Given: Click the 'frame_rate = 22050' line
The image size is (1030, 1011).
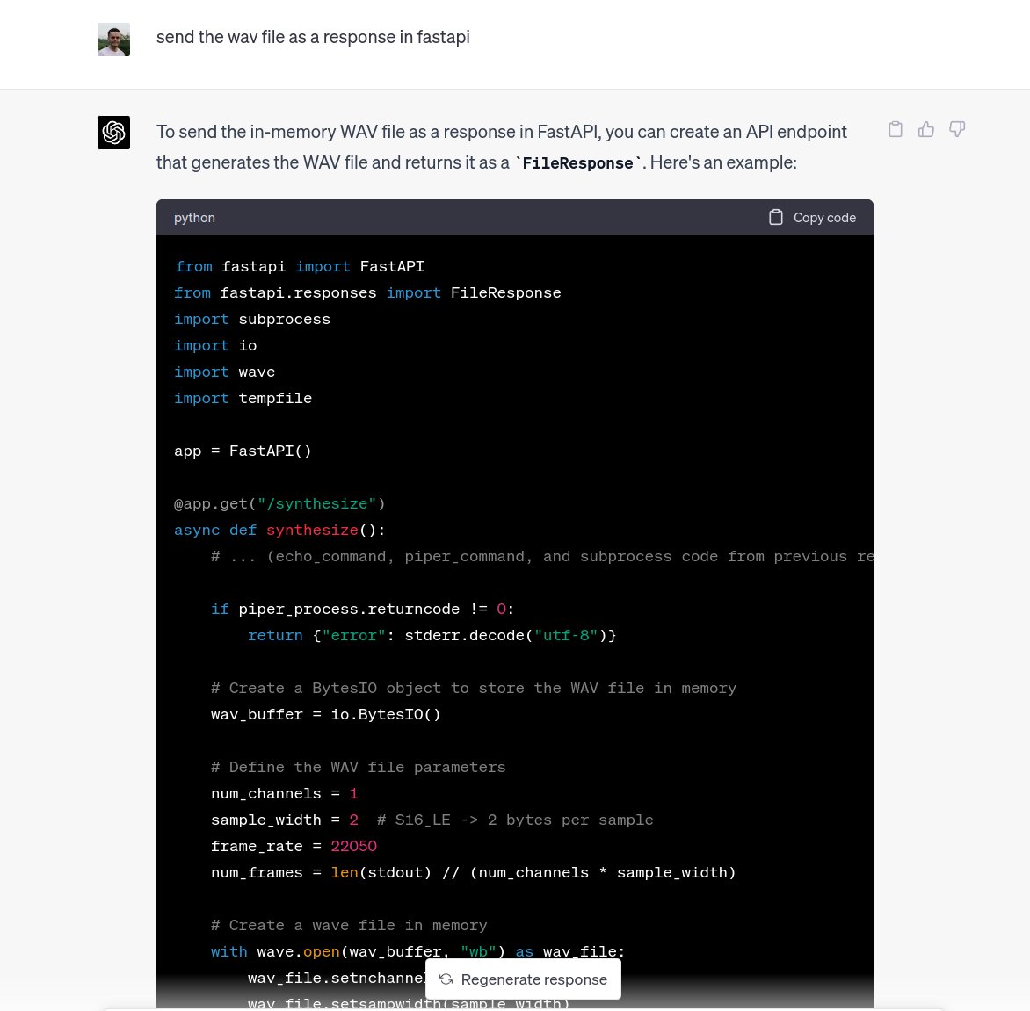Looking at the screenshot, I should click(x=294, y=846).
